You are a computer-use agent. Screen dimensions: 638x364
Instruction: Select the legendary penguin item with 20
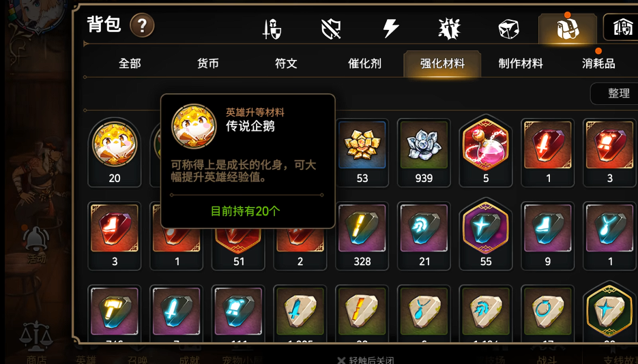pyautogui.click(x=115, y=152)
